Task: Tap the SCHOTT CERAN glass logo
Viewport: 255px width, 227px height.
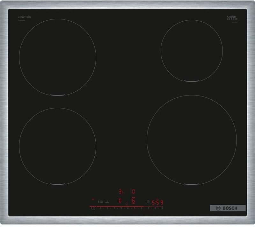Action: (232, 18)
